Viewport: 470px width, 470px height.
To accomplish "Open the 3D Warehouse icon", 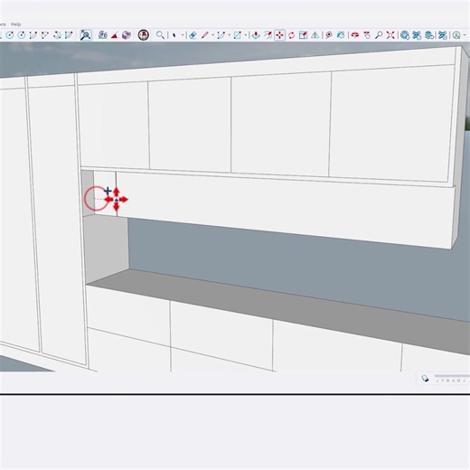I will click(405, 35).
